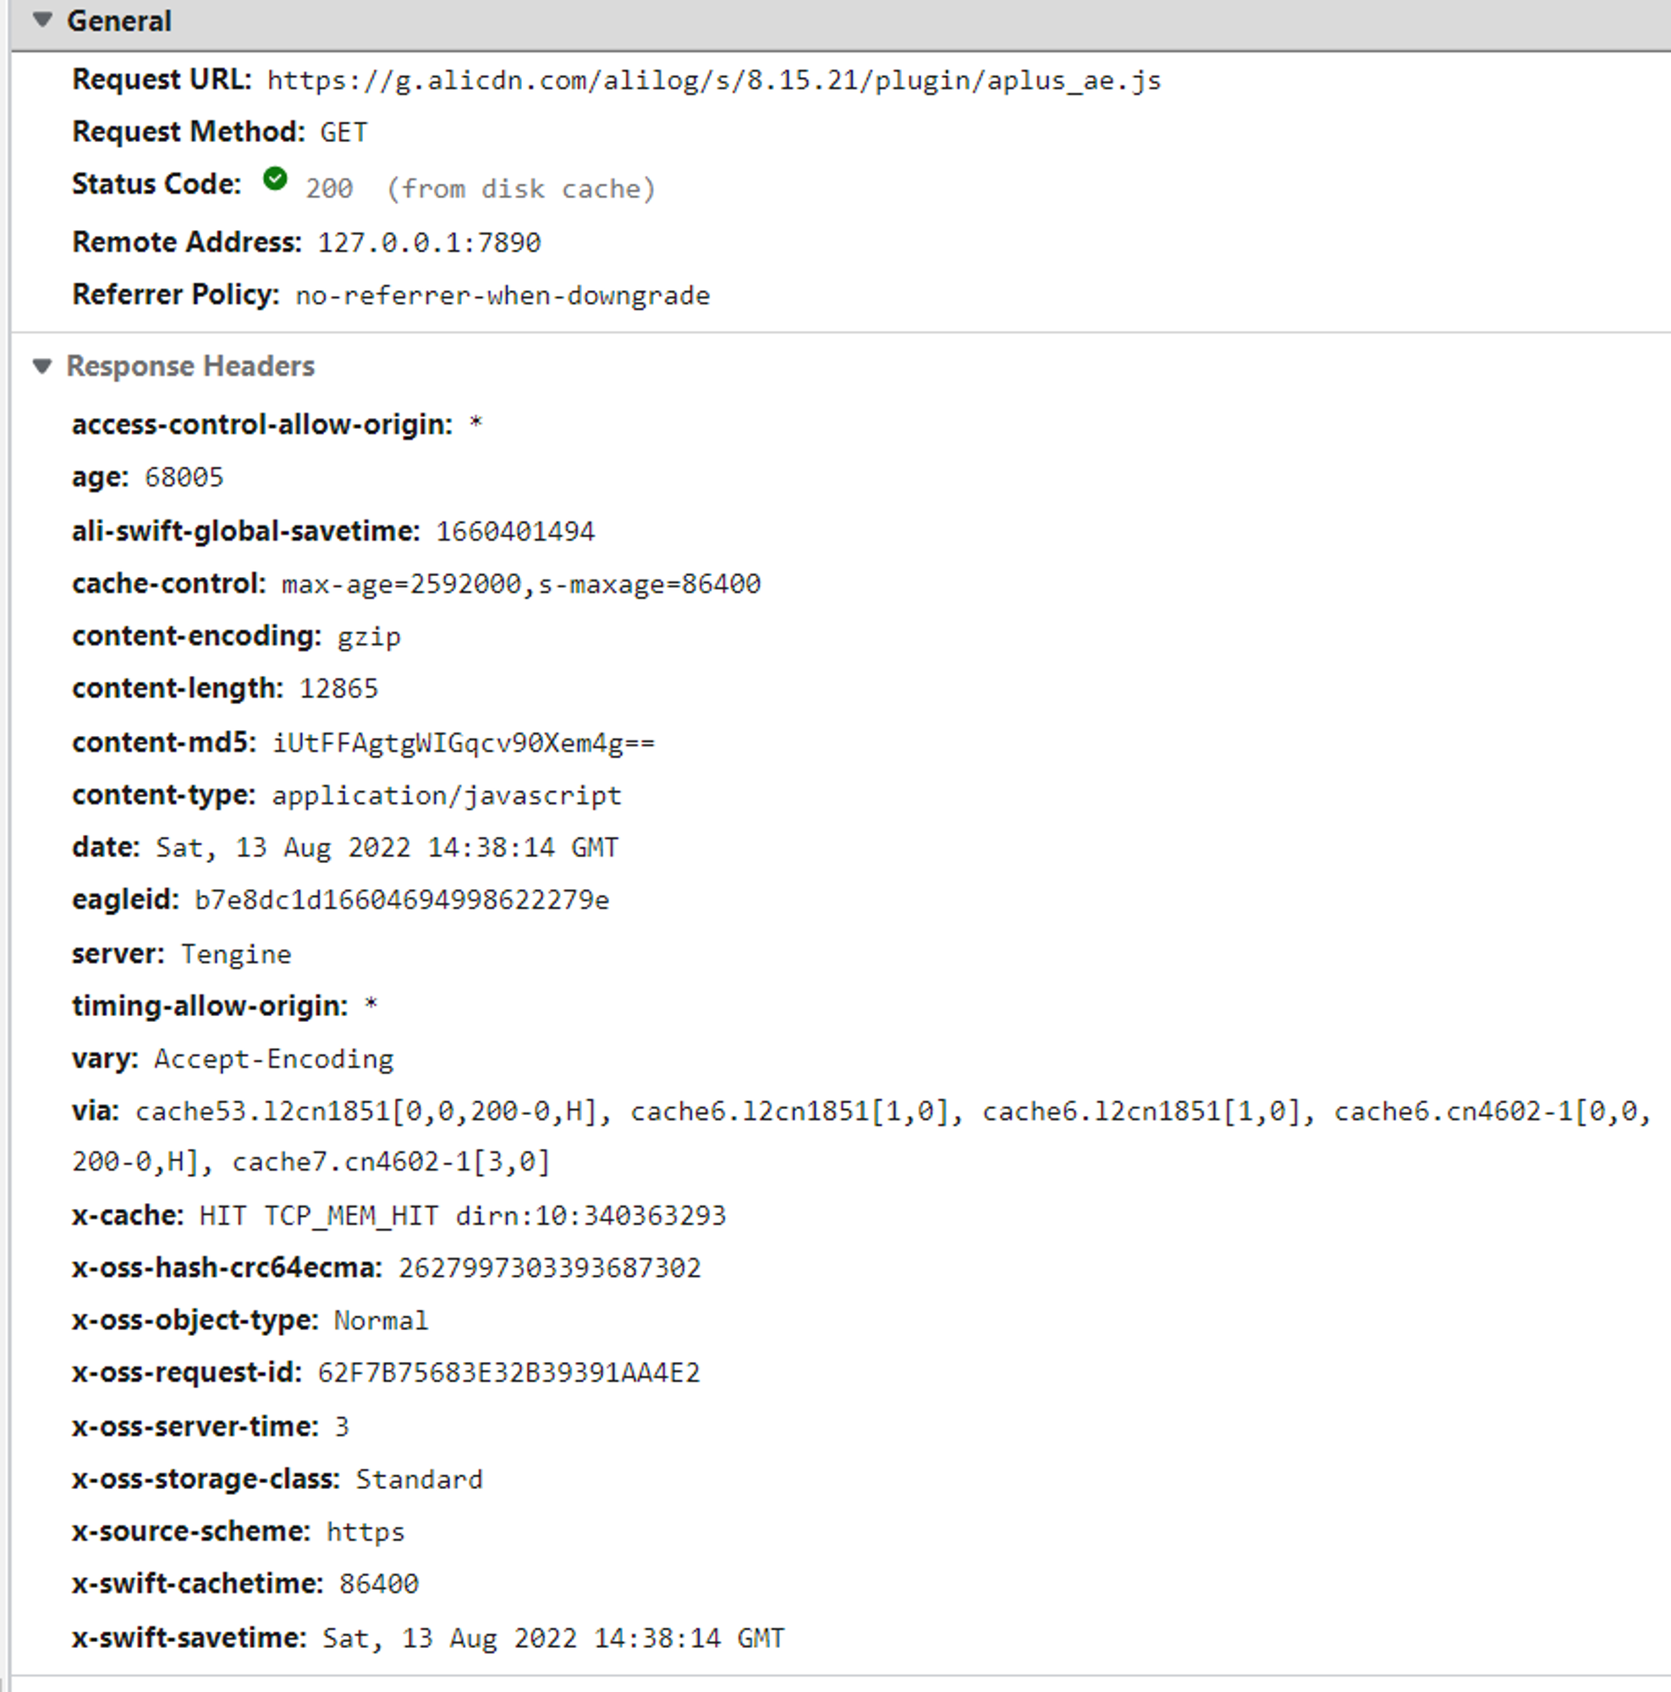Image resolution: width=1671 pixels, height=1692 pixels.
Task: Click the x-swift-savetime header name
Action: pos(190,1638)
